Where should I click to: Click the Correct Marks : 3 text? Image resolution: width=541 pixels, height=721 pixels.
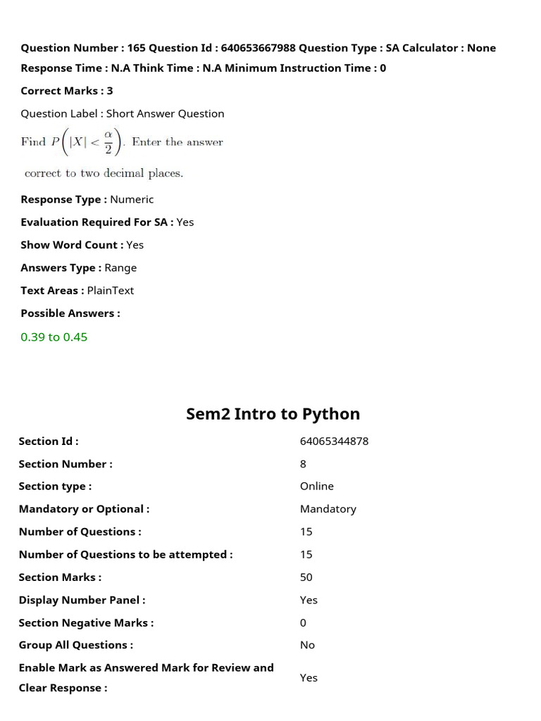tap(67, 91)
